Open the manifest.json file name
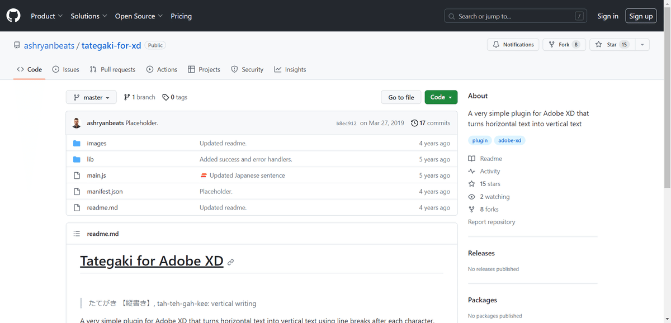This screenshot has width=671, height=323. (105, 192)
